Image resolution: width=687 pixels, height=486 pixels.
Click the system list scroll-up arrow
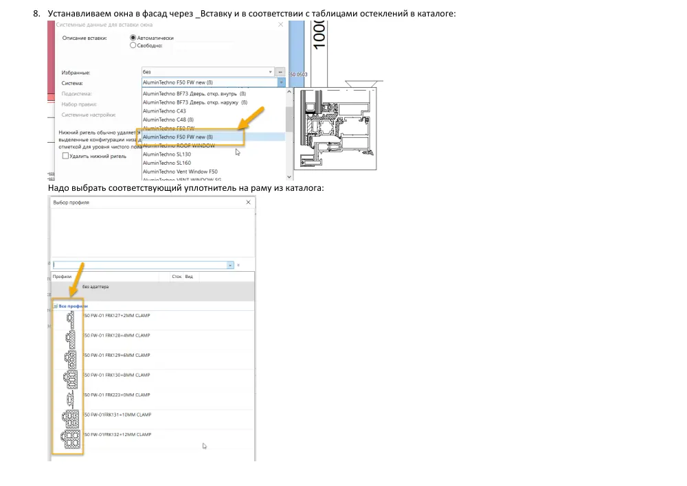click(x=289, y=92)
